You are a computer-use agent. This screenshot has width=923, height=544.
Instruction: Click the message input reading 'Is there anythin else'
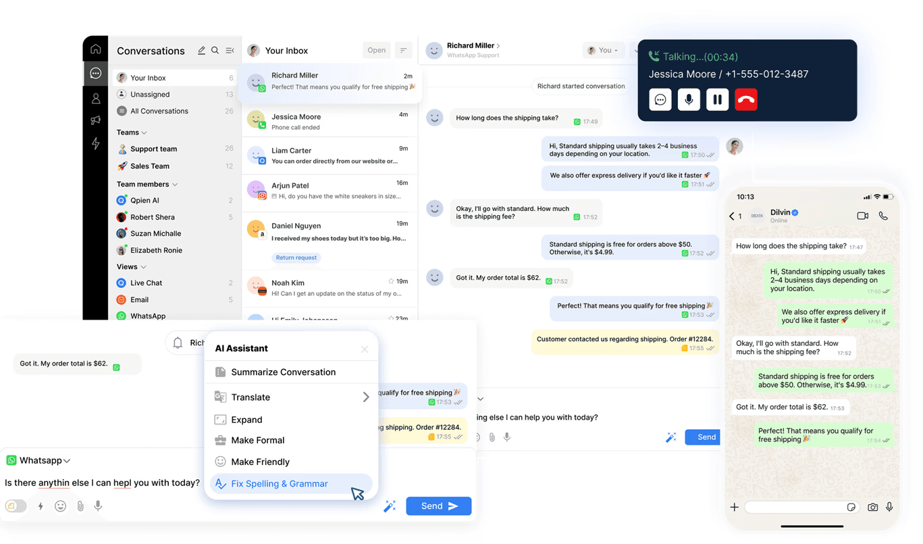point(101,483)
